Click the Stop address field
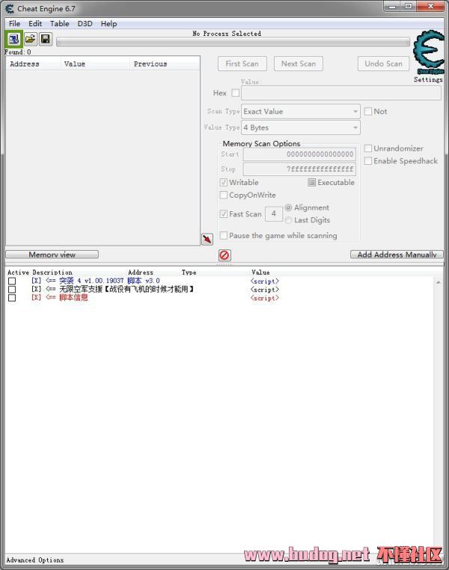Image resolution: width=449 pixels, height=570 pixels. click(x=299, y=169)
